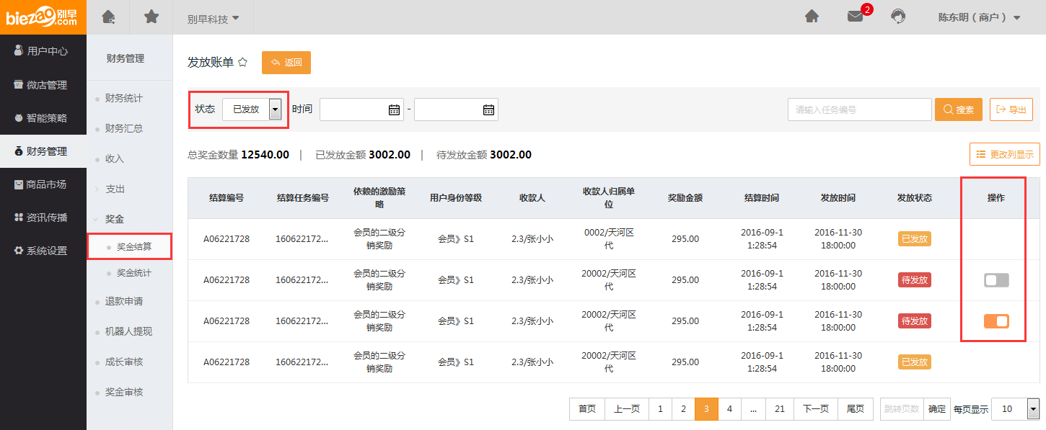Expand the 别早科技 company dropdown
The image size is (1046, 430).
coord(214,18)
